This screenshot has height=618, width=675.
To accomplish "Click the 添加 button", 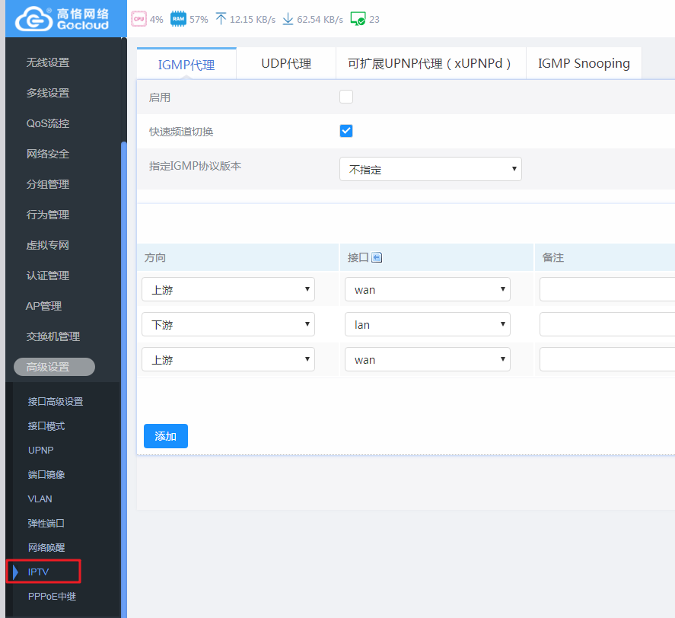I will tap(166, 436).
